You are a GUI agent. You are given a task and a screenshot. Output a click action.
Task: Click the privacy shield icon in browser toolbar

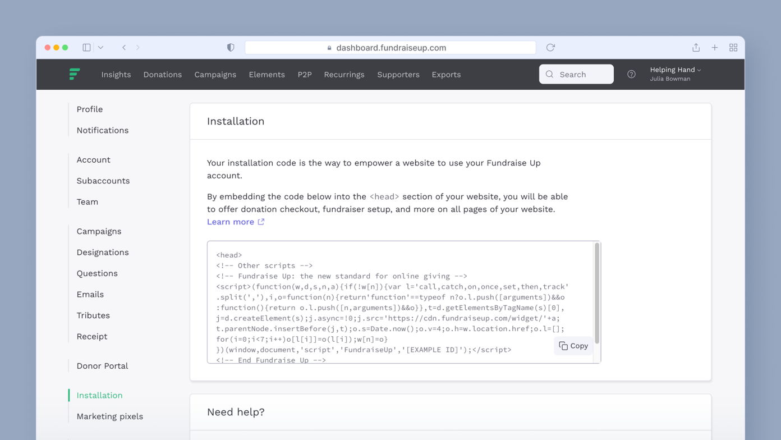(230, 47)
